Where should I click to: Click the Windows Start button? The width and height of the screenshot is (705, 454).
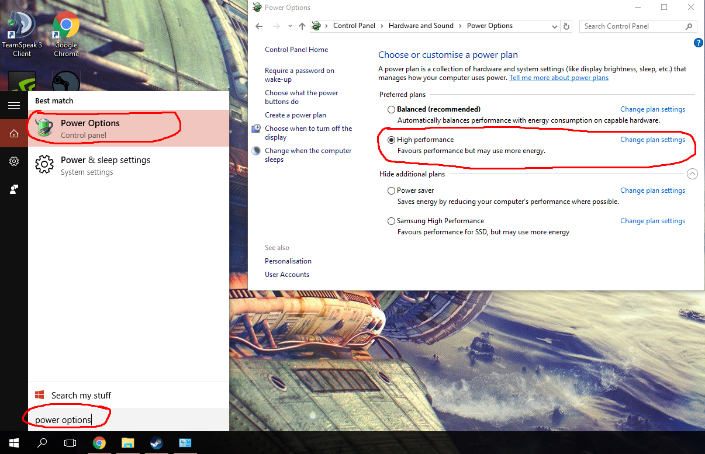[14, 443]
